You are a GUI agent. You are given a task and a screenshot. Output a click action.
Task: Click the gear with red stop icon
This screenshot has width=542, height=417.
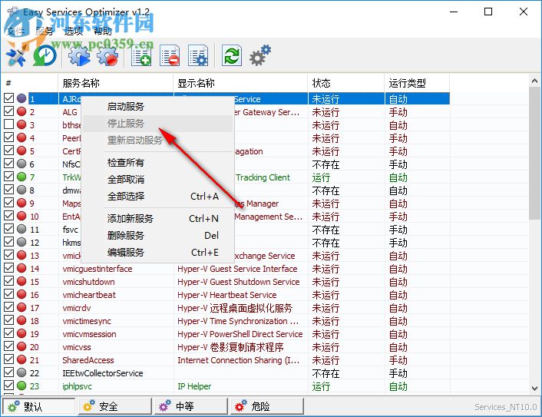pyautogui.click(x=107, y=55)
